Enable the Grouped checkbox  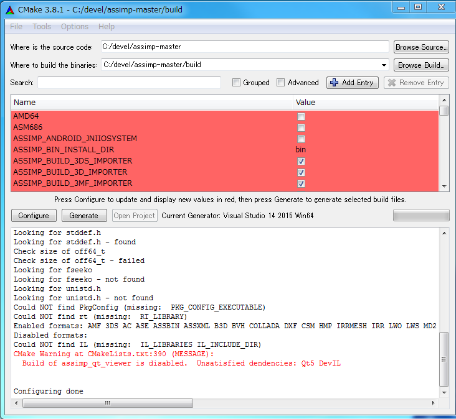coord(236,83)
